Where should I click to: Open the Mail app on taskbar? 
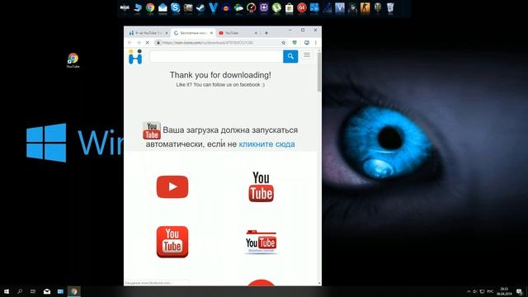point(47,291)
